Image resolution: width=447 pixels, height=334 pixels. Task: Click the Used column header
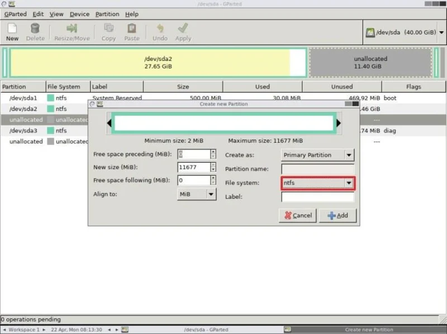pyautogui.click(x=263, y=87)
